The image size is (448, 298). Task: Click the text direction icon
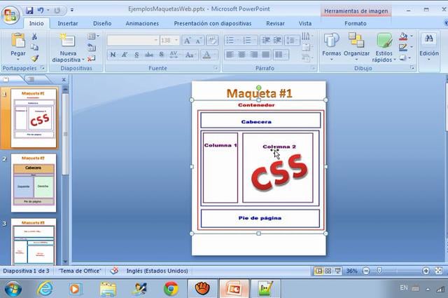coord(307,36)
